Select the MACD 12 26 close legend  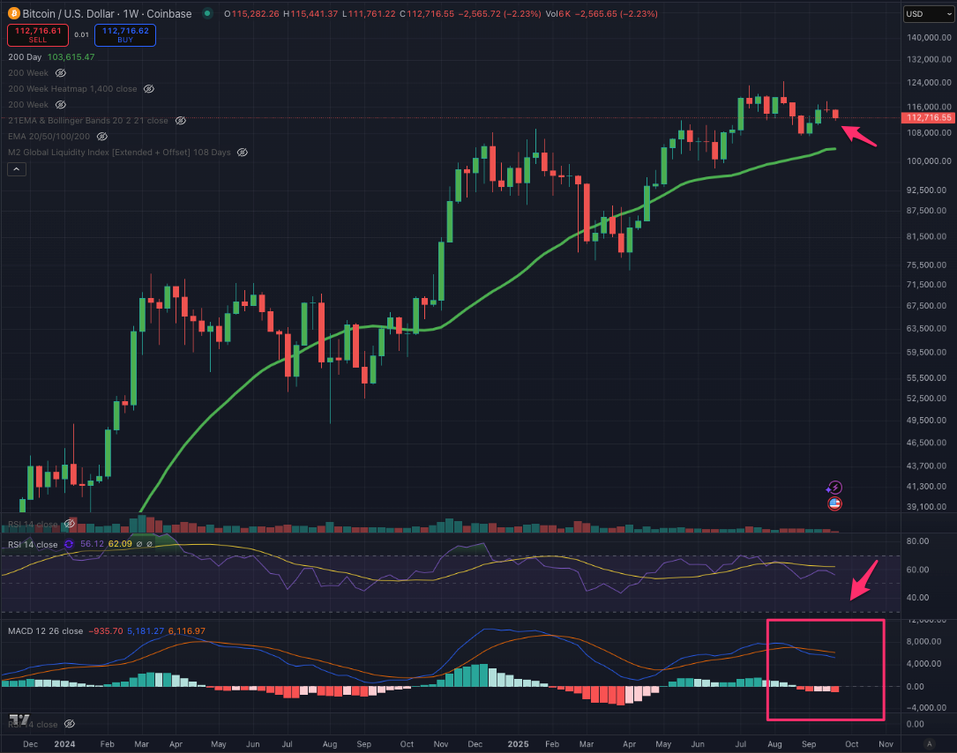pos(45,631)
